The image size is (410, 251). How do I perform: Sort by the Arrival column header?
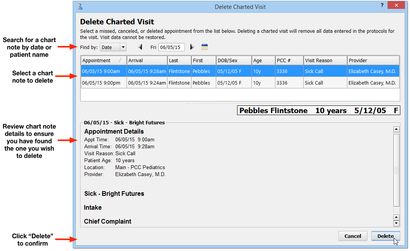pos(147,61)
